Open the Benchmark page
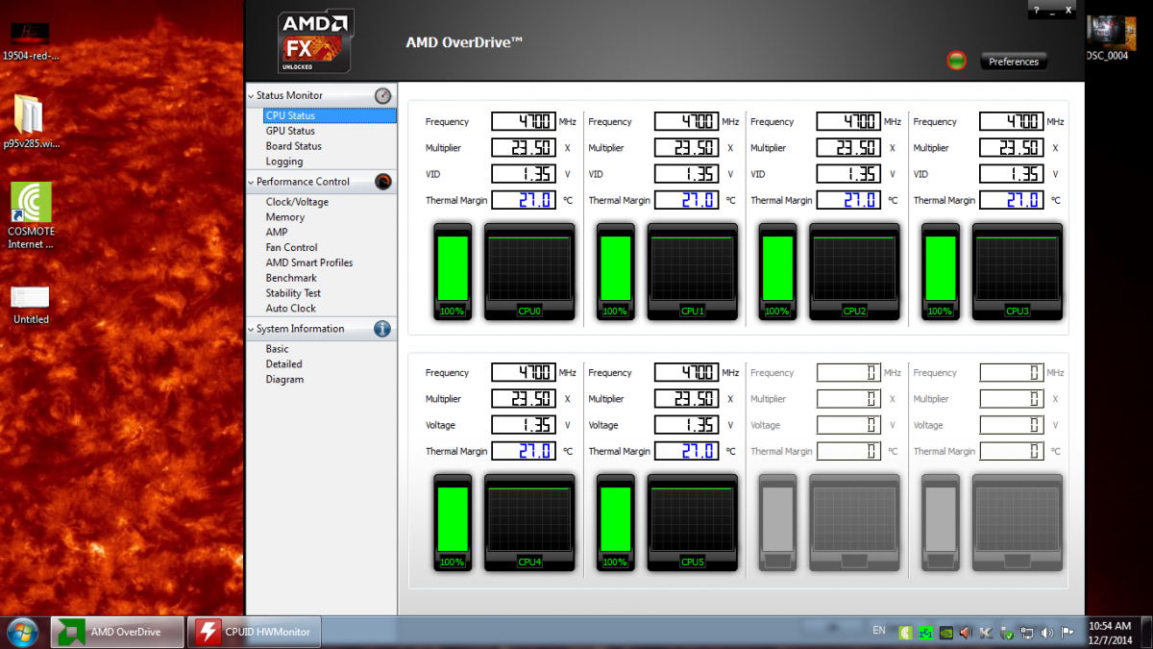Image resolution: width=1153 pixels, height=649 pixels. click(291, 278)
